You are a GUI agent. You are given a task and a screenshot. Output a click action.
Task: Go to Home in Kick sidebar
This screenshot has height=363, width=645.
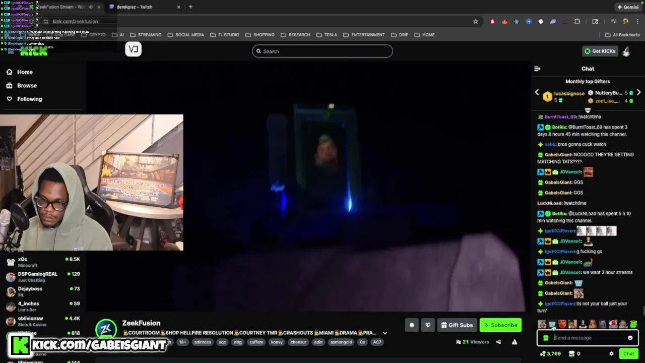point(19,72)
